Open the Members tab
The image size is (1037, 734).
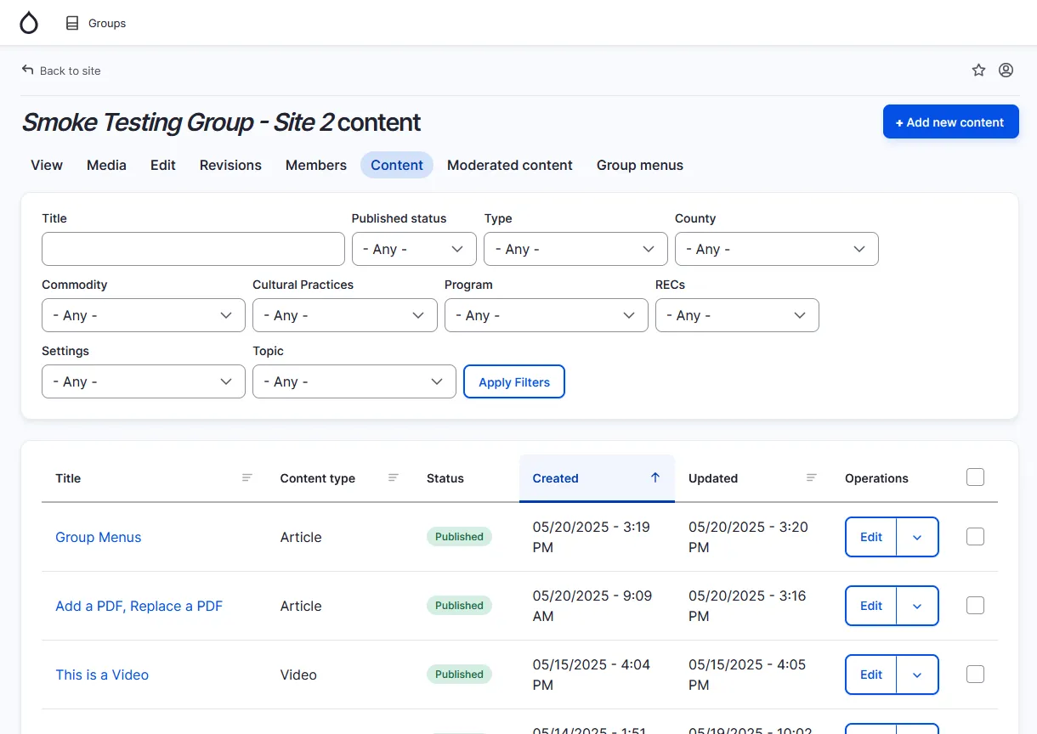(316, 165)
